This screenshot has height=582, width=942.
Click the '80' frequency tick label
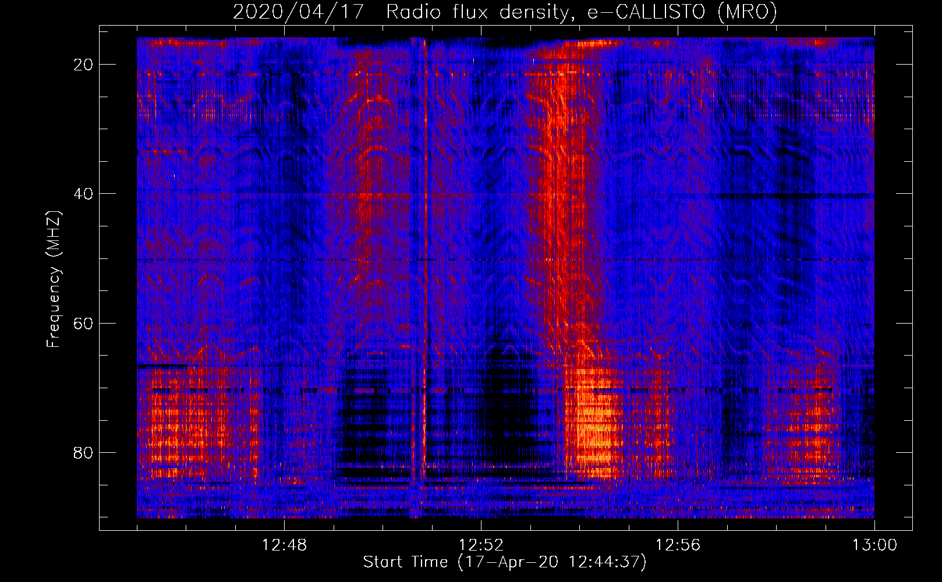[84, 452]
